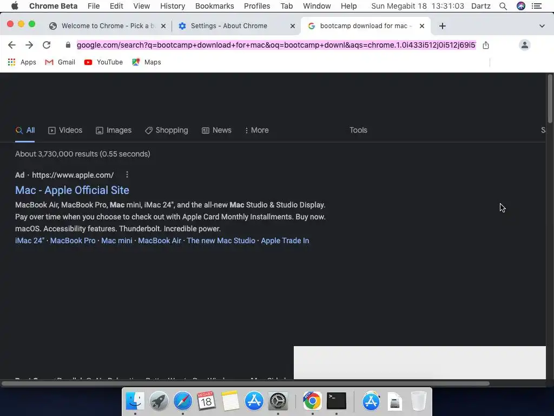Open the Profiles menu

click(x=257, y=6)
